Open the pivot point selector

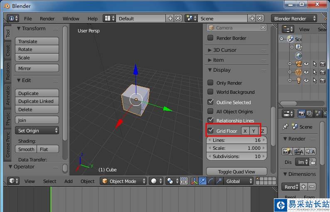tap(172, 181)
